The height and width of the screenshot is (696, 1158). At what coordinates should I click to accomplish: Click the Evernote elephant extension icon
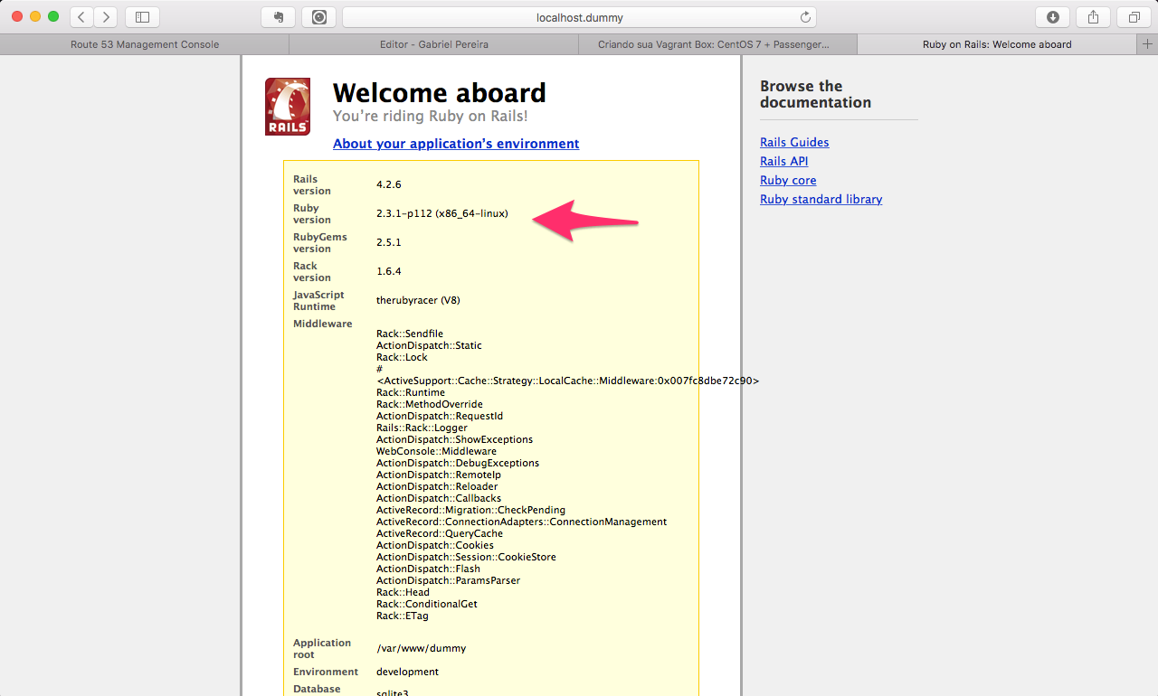pos(278,17)
